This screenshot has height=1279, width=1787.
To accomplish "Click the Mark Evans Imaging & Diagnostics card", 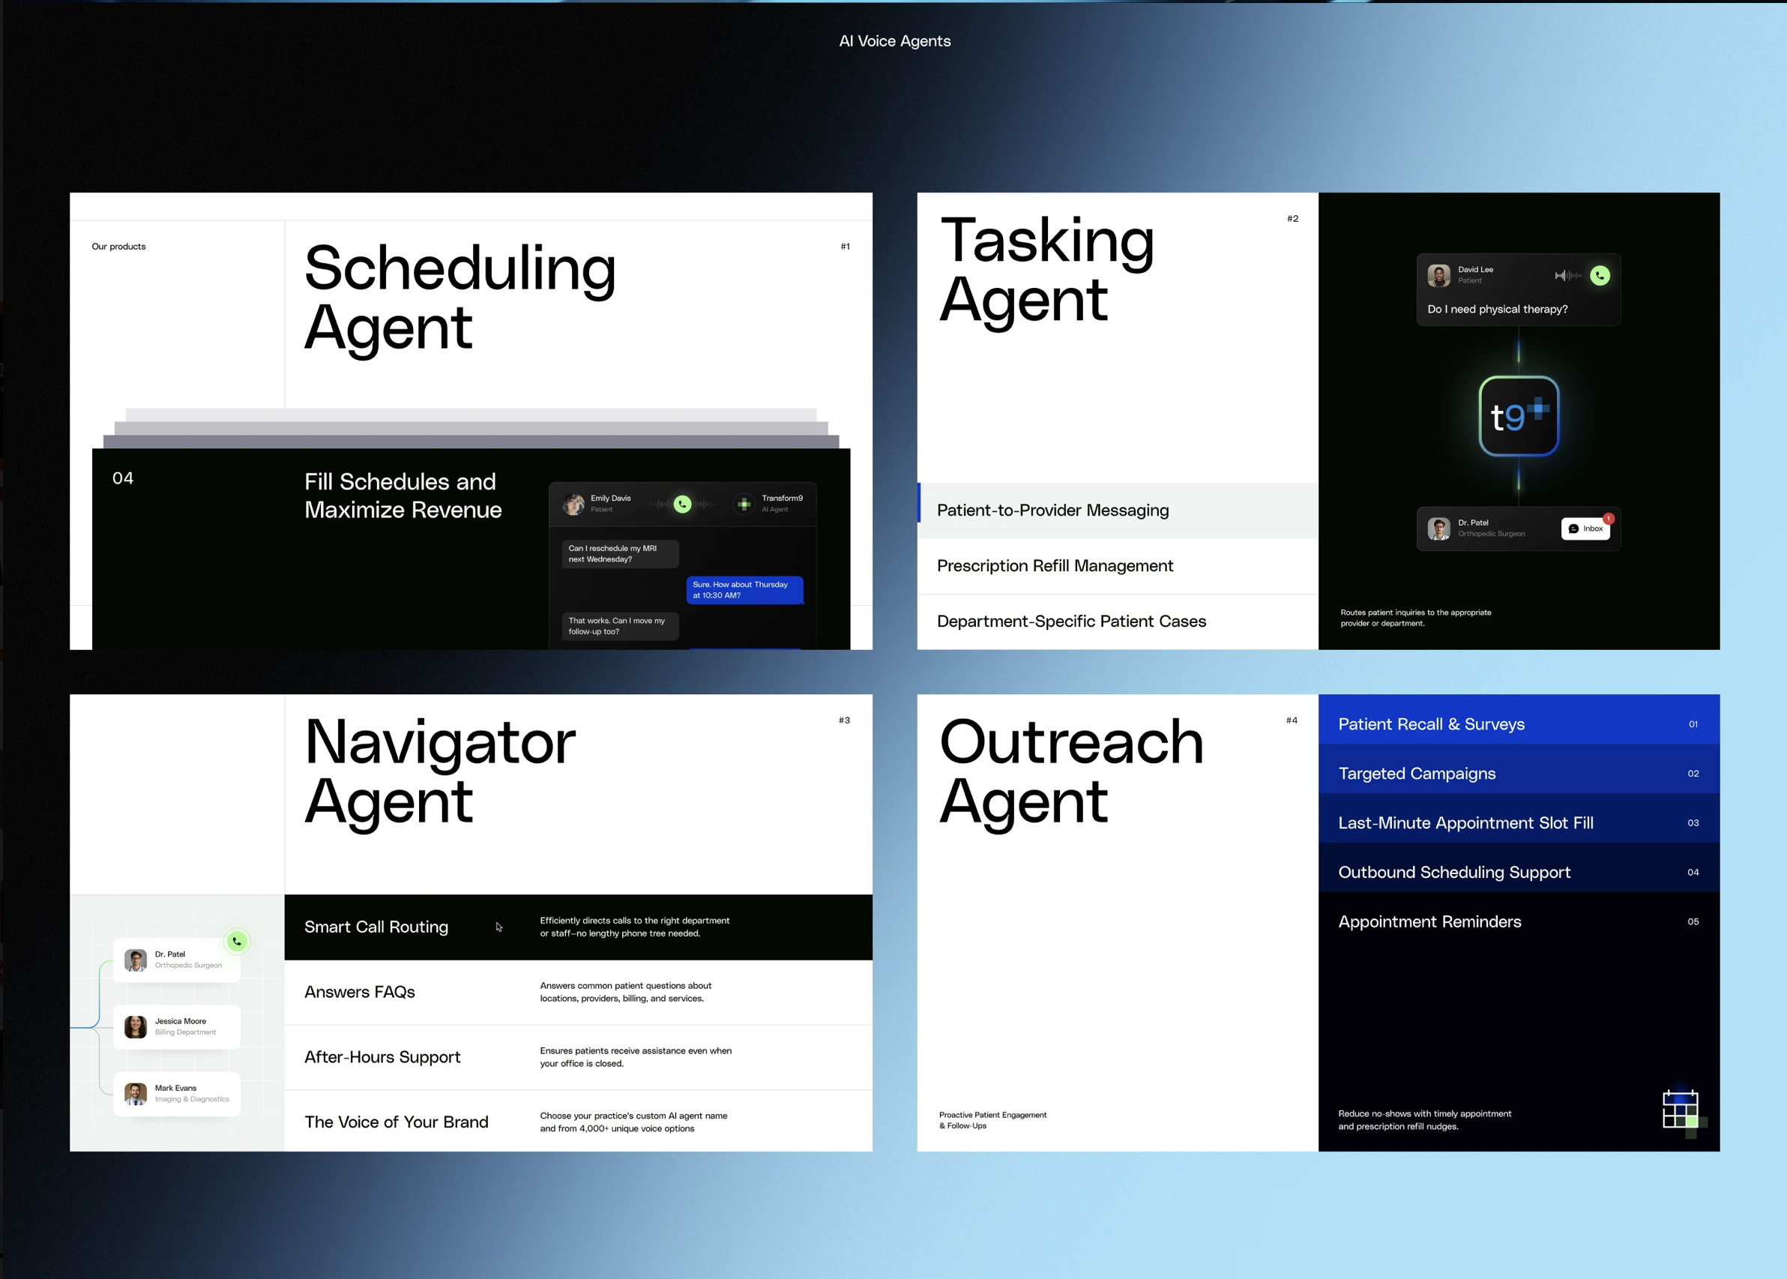I will (176, 1094).
